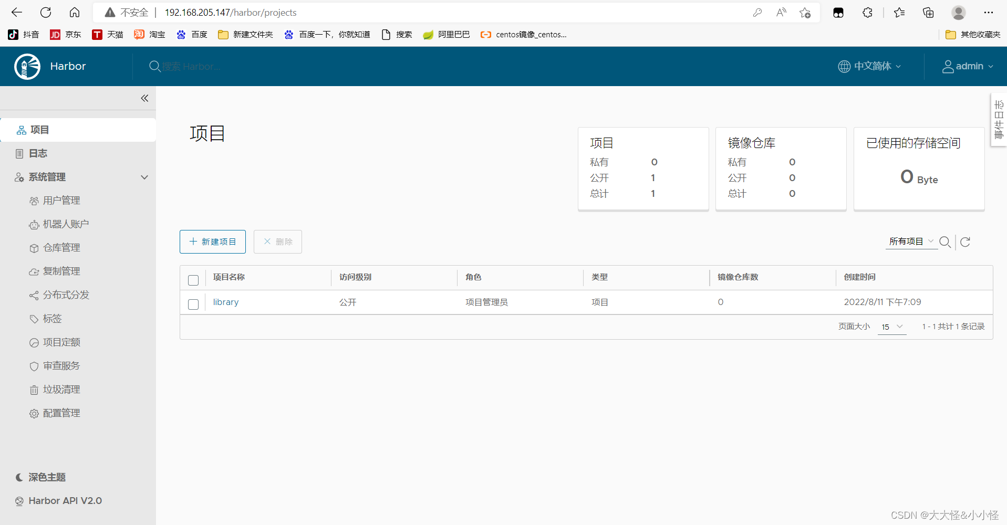Screen dimensions: 1007x525
Task: Click the 不安全 security warning icon
Action: (110, 13)
